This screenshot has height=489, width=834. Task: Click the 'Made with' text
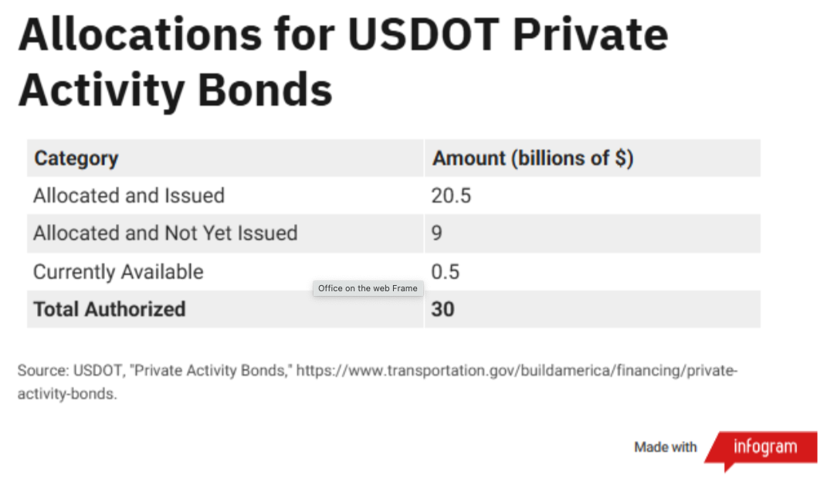click(665, 447)
